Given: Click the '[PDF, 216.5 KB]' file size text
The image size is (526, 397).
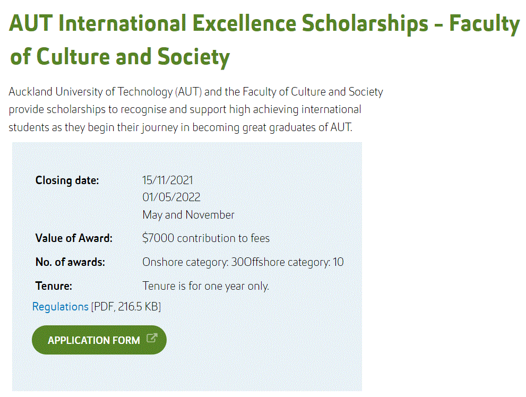Looking at the screenshot, I should coord(126,307).
